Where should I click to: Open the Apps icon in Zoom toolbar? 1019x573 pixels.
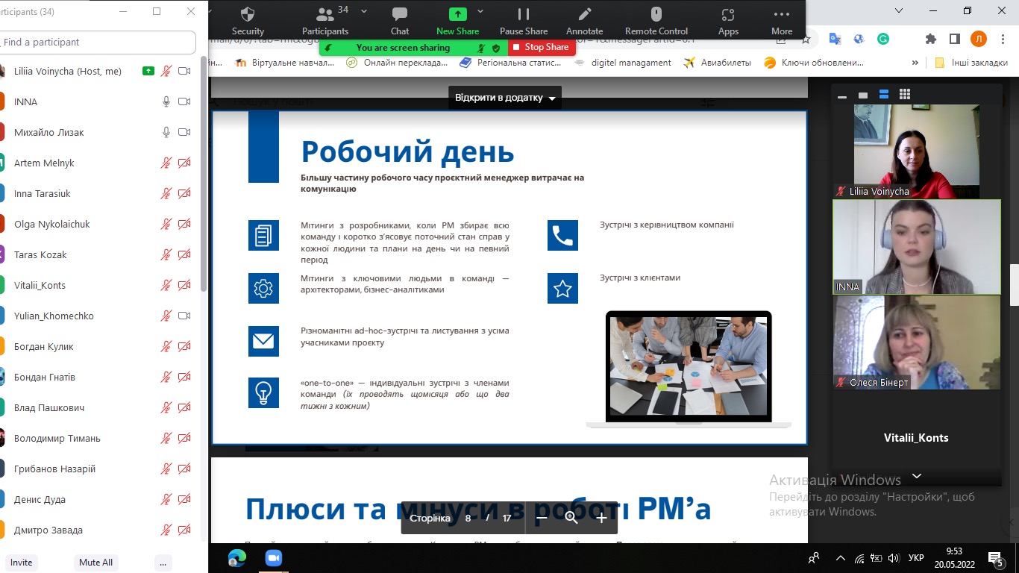coord(728,20)
